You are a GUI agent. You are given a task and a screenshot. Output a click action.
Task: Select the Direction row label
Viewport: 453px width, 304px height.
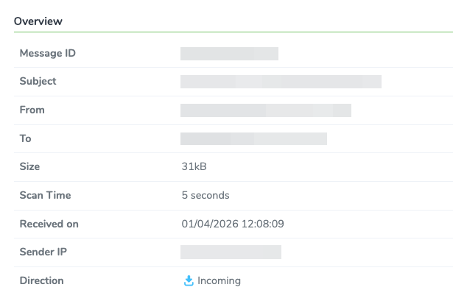point(41,280)
